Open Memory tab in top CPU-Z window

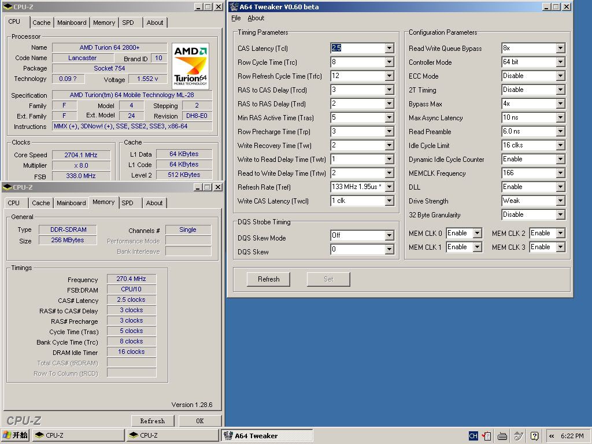tap(104, 23)
